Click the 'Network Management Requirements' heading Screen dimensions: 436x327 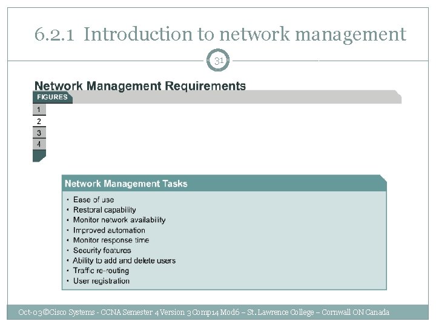pyautogui.click(x=140, y=85)
